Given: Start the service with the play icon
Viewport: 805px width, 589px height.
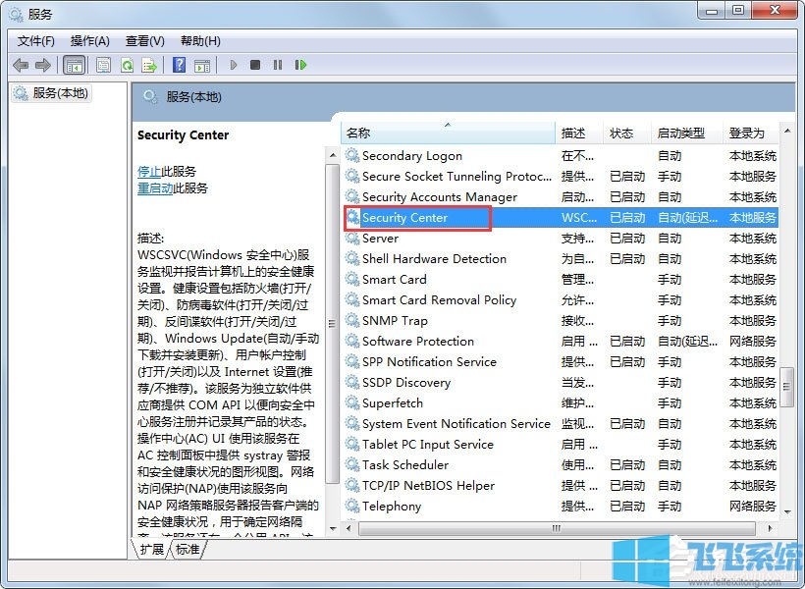Looking at the screenshot, I should (233, 65).
